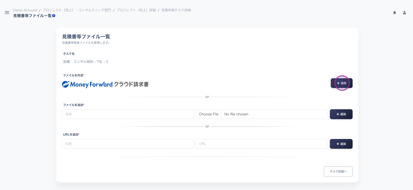Click the タスク名 label

[69, 54]
